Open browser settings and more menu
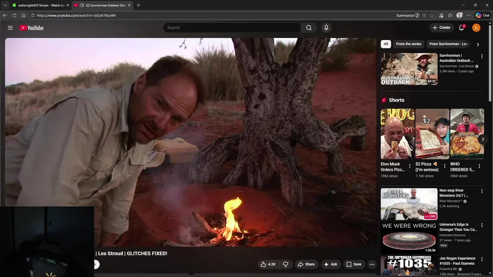493x277 pixels. pyautogui.click(x=468, y=15)
